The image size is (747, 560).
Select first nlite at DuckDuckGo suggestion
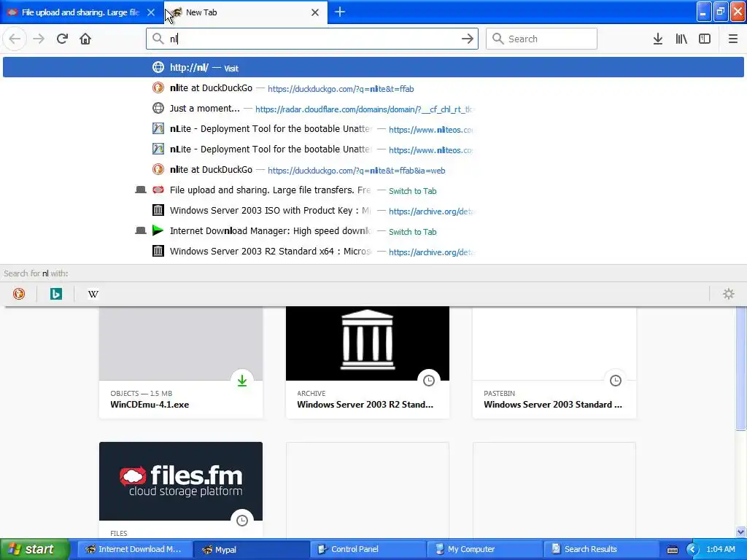pos(373,88)
